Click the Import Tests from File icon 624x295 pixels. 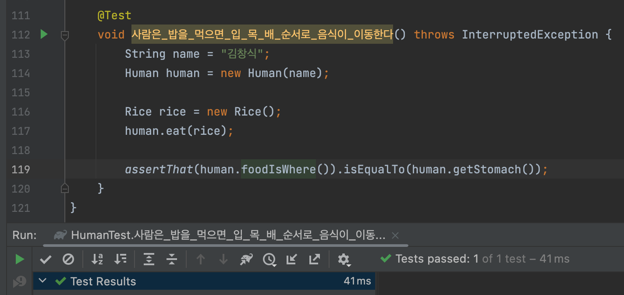(x=291, y=259)
